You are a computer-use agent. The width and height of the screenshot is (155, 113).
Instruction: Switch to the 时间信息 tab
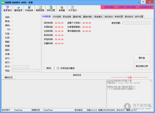[47, 16]
